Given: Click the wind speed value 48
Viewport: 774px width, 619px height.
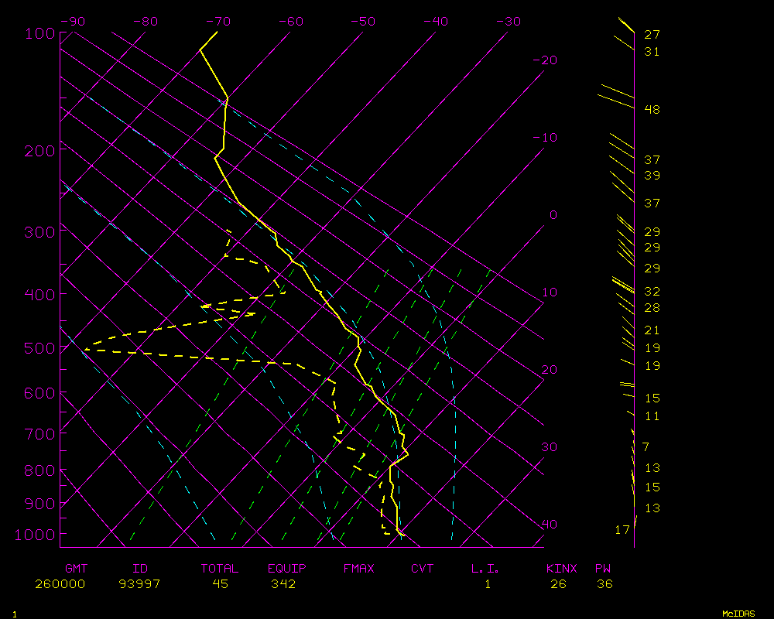Looking at the screenshot, I should [652, 110].
